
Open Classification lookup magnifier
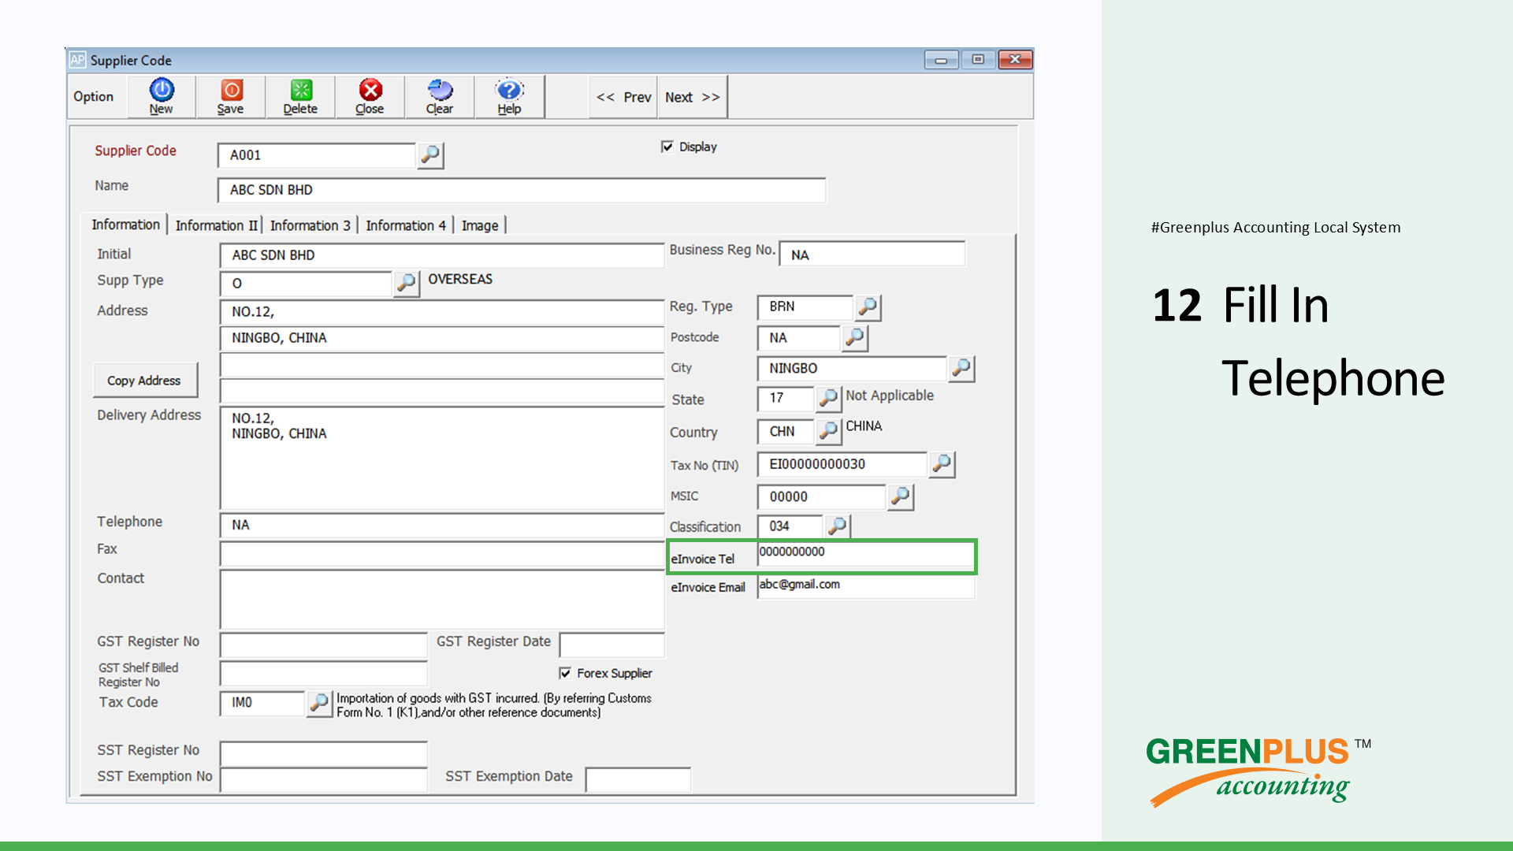tap(838, 526)
